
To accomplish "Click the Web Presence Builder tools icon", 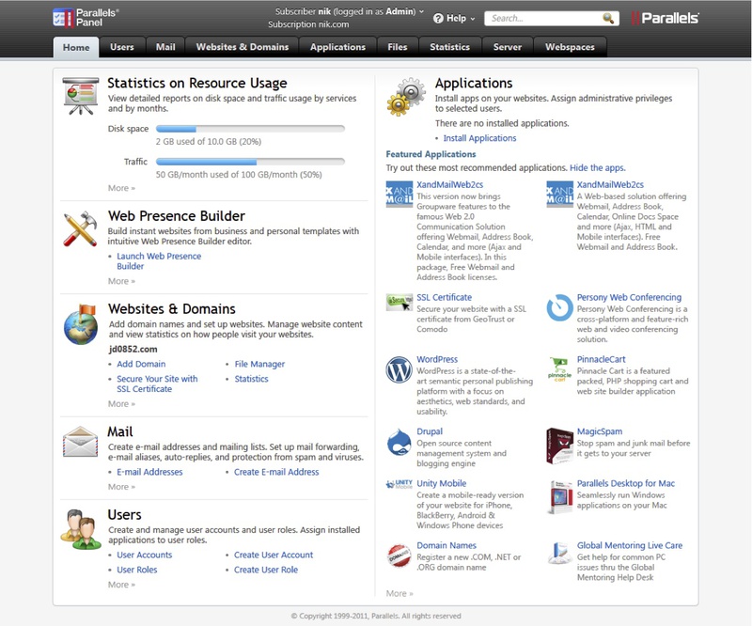I will point(80,228).
